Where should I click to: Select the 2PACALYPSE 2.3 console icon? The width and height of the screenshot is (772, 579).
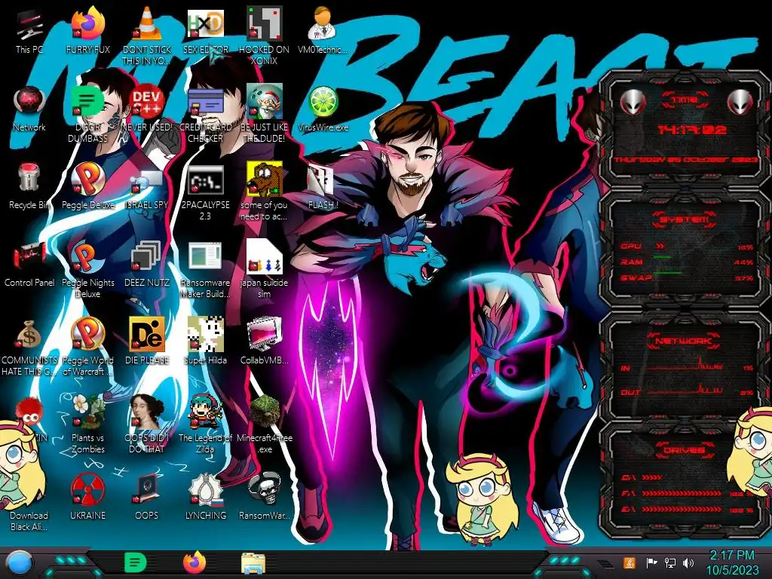[205, 192]
